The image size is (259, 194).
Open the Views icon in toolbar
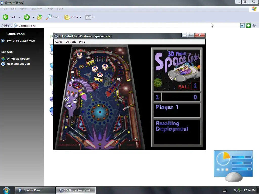pos(88,17)
